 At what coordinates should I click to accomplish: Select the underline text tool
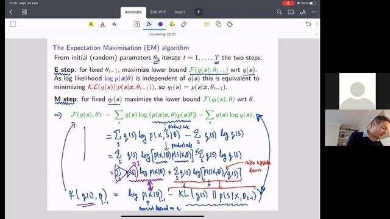click(102, 24)
